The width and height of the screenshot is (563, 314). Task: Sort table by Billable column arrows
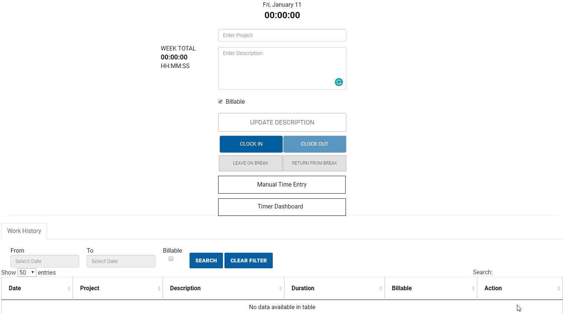coord(473,288)
